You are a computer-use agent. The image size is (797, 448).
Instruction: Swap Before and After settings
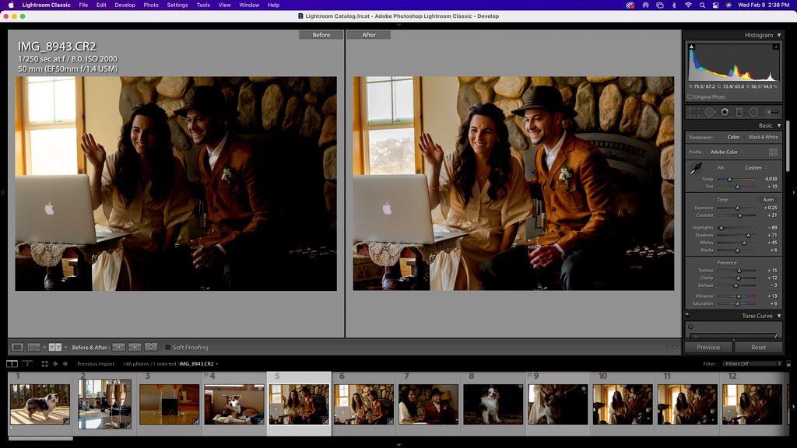(151, 348)
